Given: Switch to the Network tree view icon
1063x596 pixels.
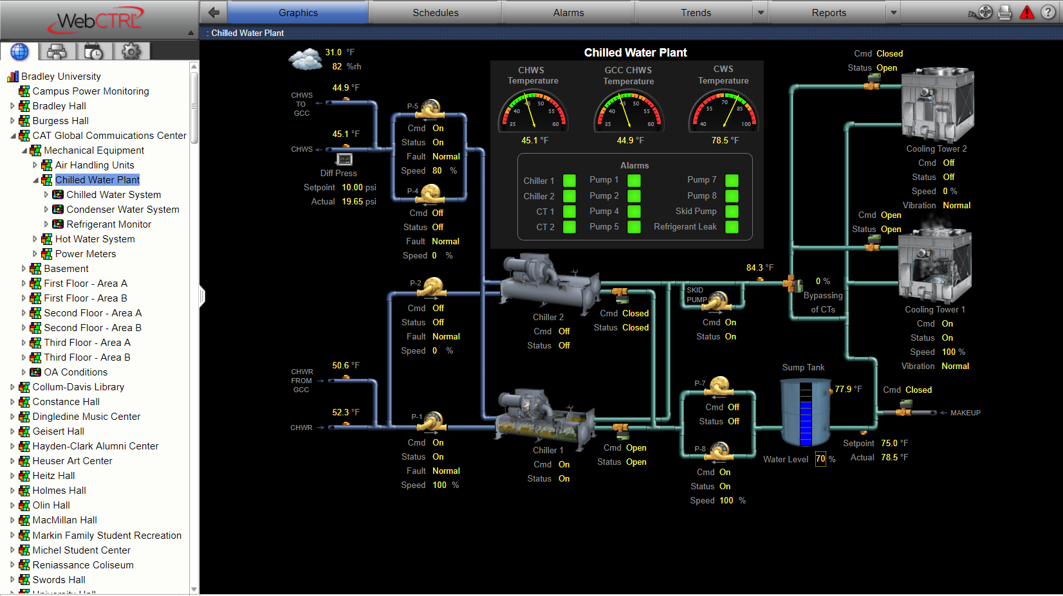Looking at the screenshot, I should 57,51.
